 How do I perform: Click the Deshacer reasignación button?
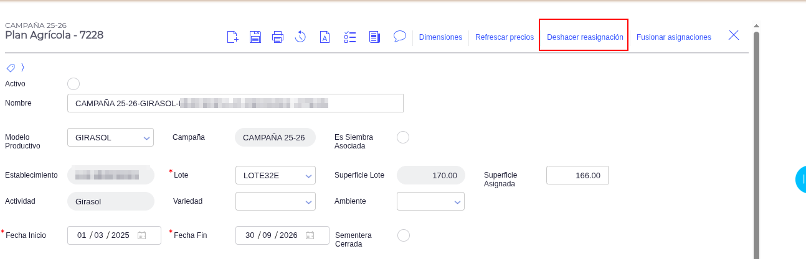coord(585,37)
